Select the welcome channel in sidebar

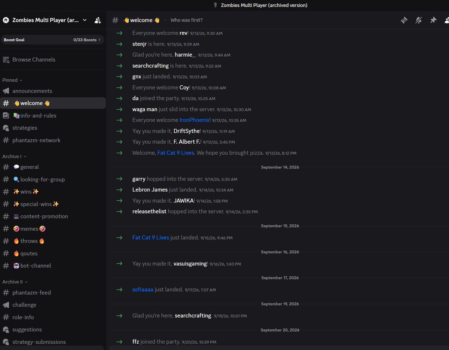click(x=53, y=103)
